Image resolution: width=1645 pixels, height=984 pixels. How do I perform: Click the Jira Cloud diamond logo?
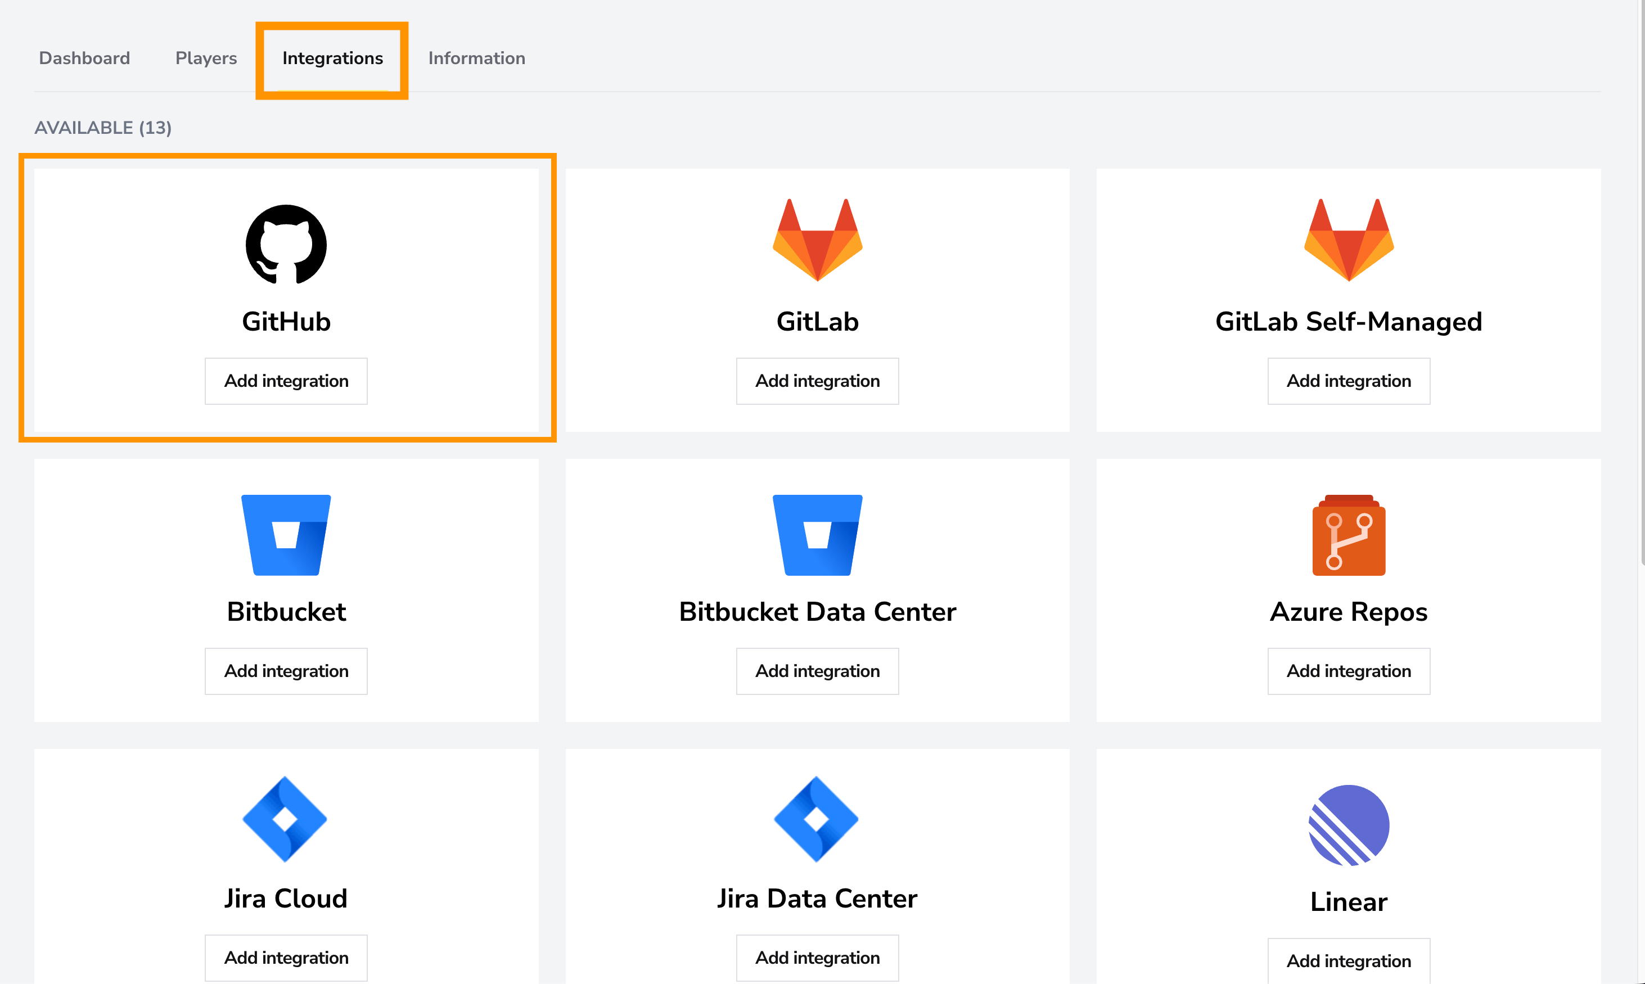click(x=285, y=820)
